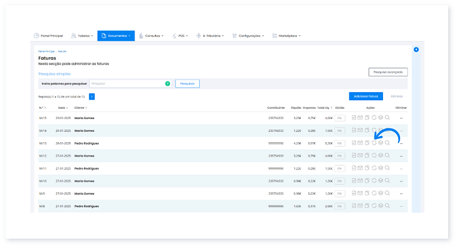Collapse side panel with blue arrow icon
This screenshot has height=247, width=456.
pos(416,50)
